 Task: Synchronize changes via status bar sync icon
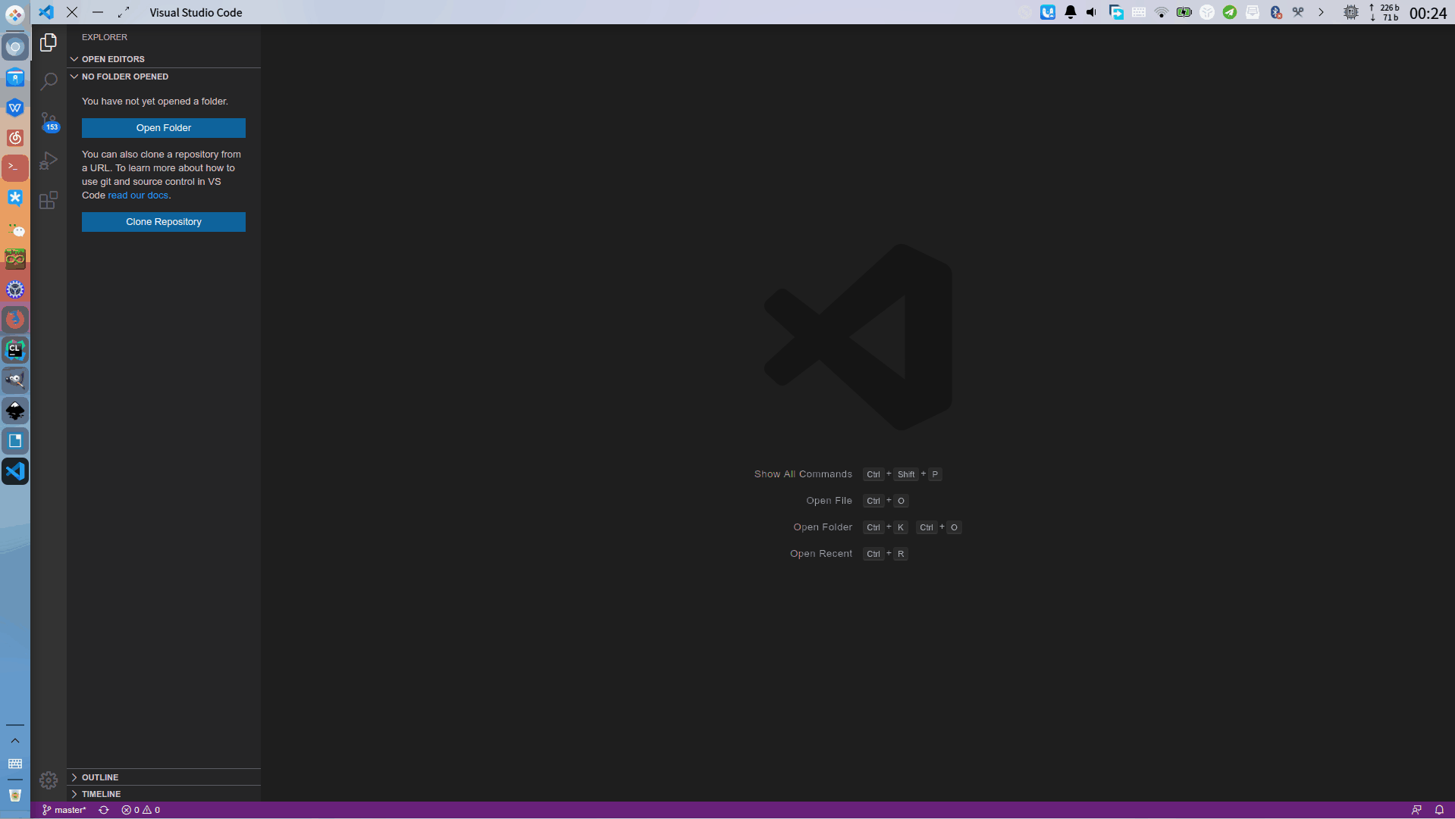click(104, 810)
